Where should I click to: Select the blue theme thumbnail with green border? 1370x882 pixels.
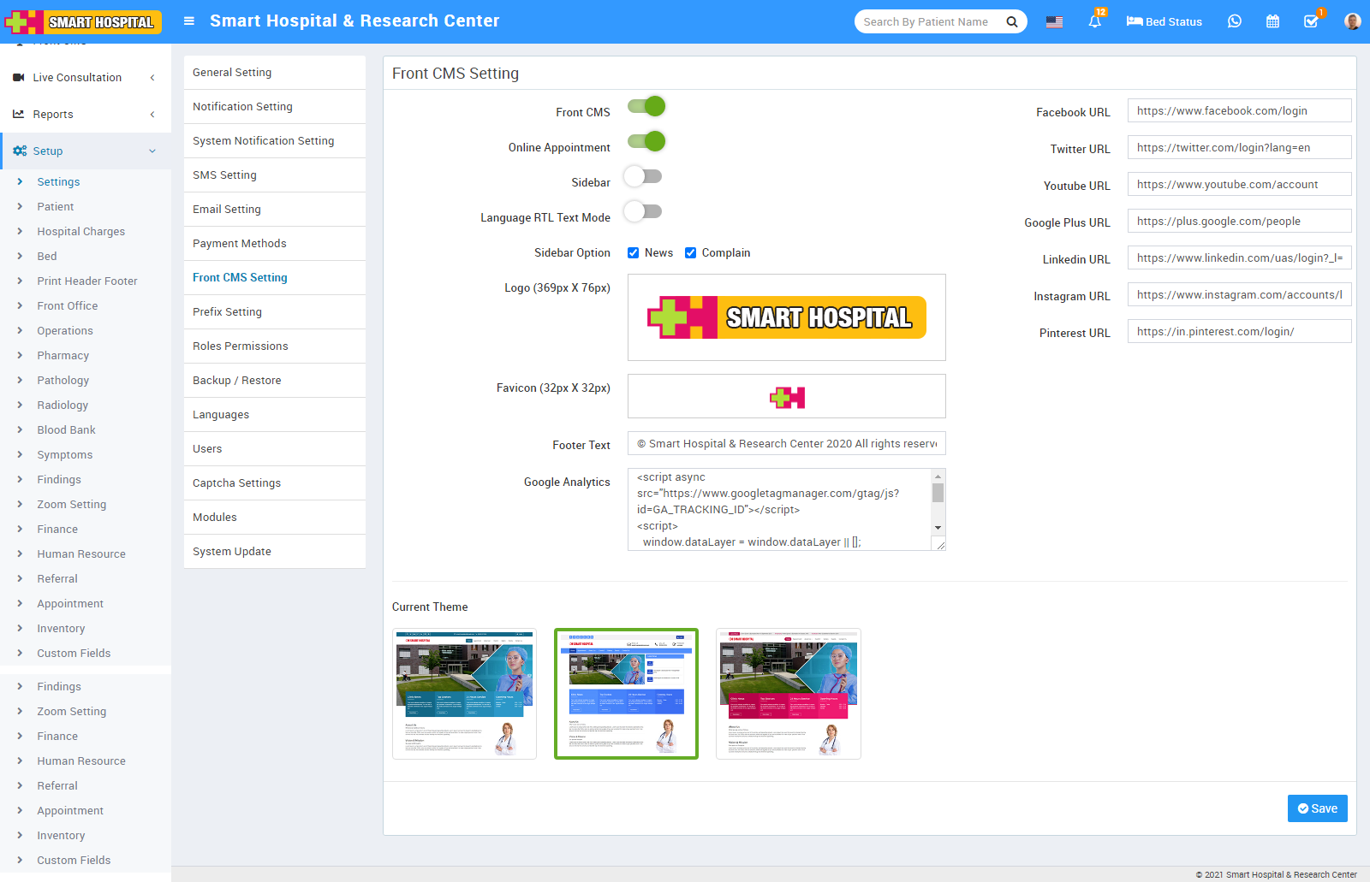click(626, 694)
